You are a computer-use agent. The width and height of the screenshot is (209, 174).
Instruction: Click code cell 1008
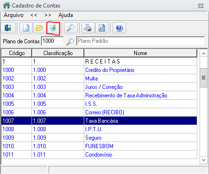(16, 129)
